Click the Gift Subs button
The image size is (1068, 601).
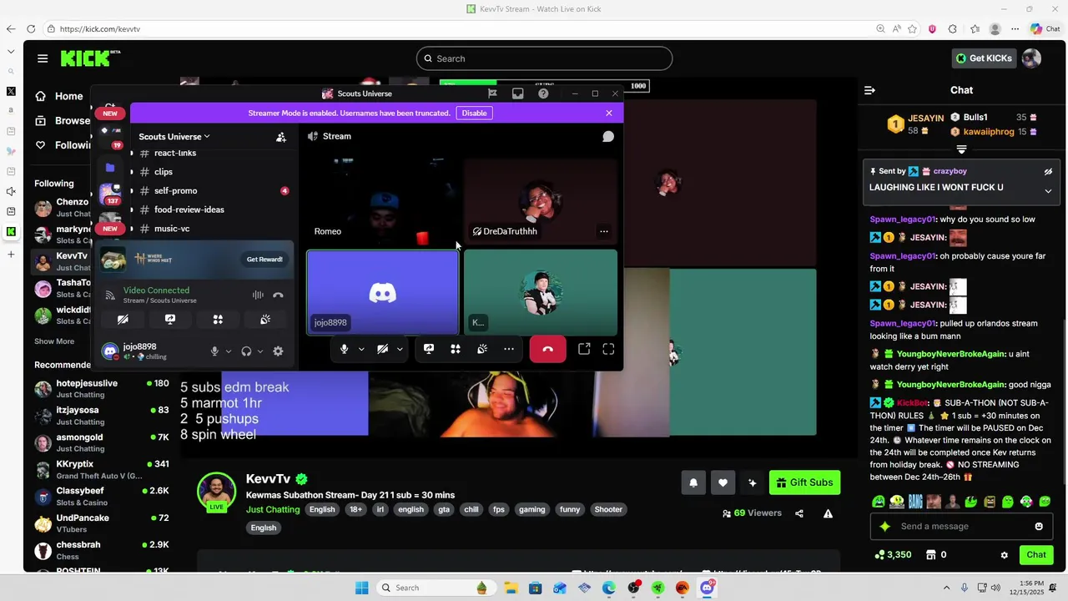[804, 482]
